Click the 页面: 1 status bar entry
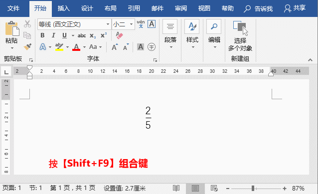 coord(12,188)
